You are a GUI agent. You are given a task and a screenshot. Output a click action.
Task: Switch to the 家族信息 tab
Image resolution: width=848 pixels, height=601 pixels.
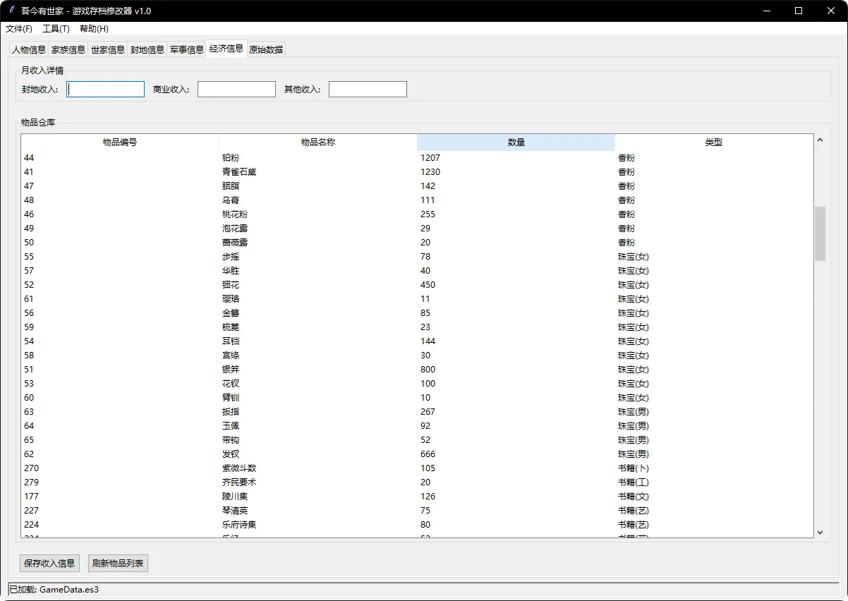(x=68, y=49)
